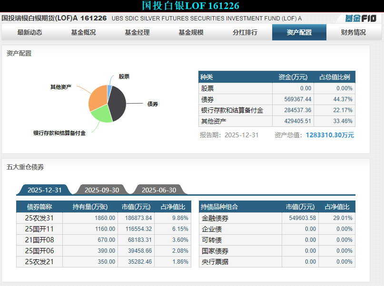Click market value 549603.58
Screen dimensions: 384x286
pyautogui.click(x=303, y=218)
